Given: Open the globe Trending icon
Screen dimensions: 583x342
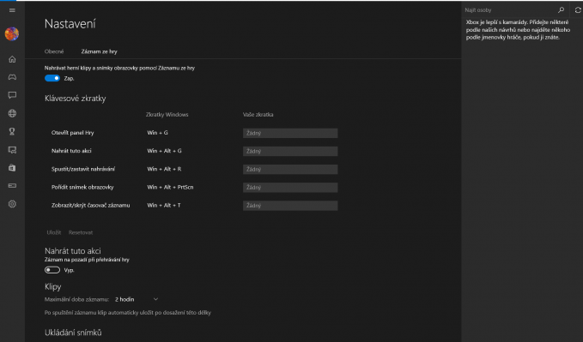Looking at the screenshot, I should [12, 113].
